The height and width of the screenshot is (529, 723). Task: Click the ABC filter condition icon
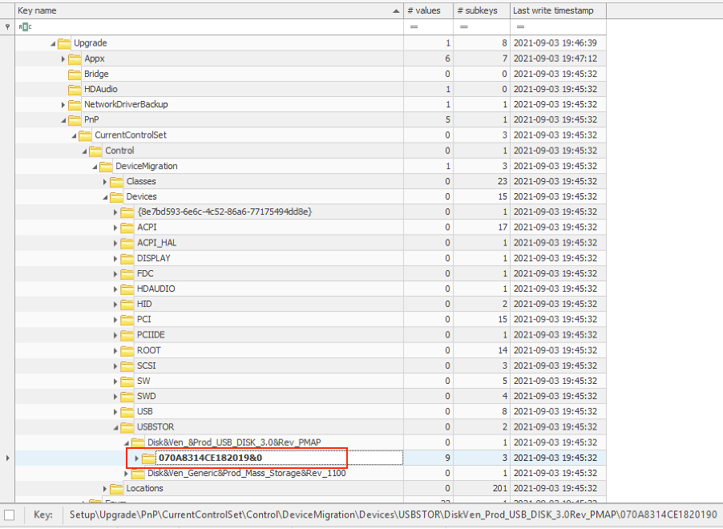(24, 26)
